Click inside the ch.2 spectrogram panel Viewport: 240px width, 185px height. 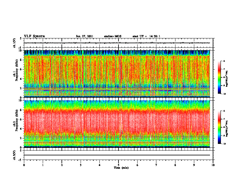tap(117, 124)
